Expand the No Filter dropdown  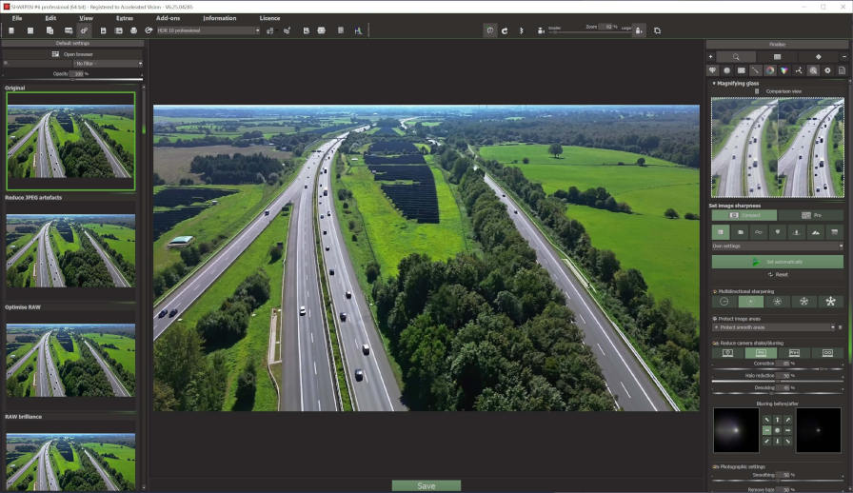[108, 64]
